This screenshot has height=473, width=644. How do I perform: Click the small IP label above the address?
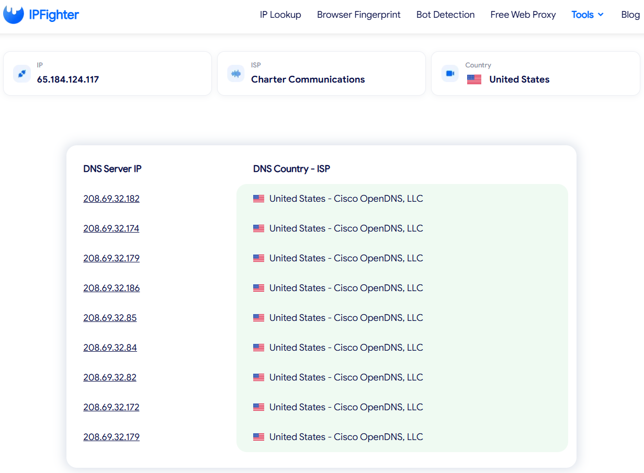point(40,65)
